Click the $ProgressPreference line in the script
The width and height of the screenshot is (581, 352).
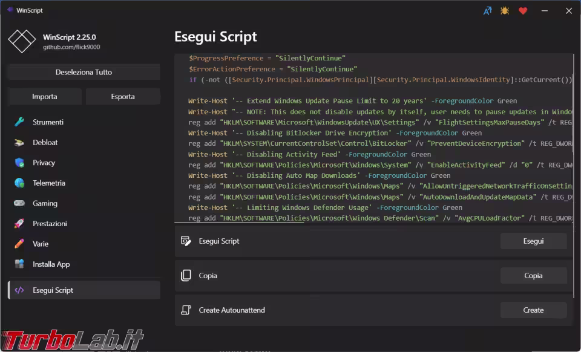pos(267,58)
